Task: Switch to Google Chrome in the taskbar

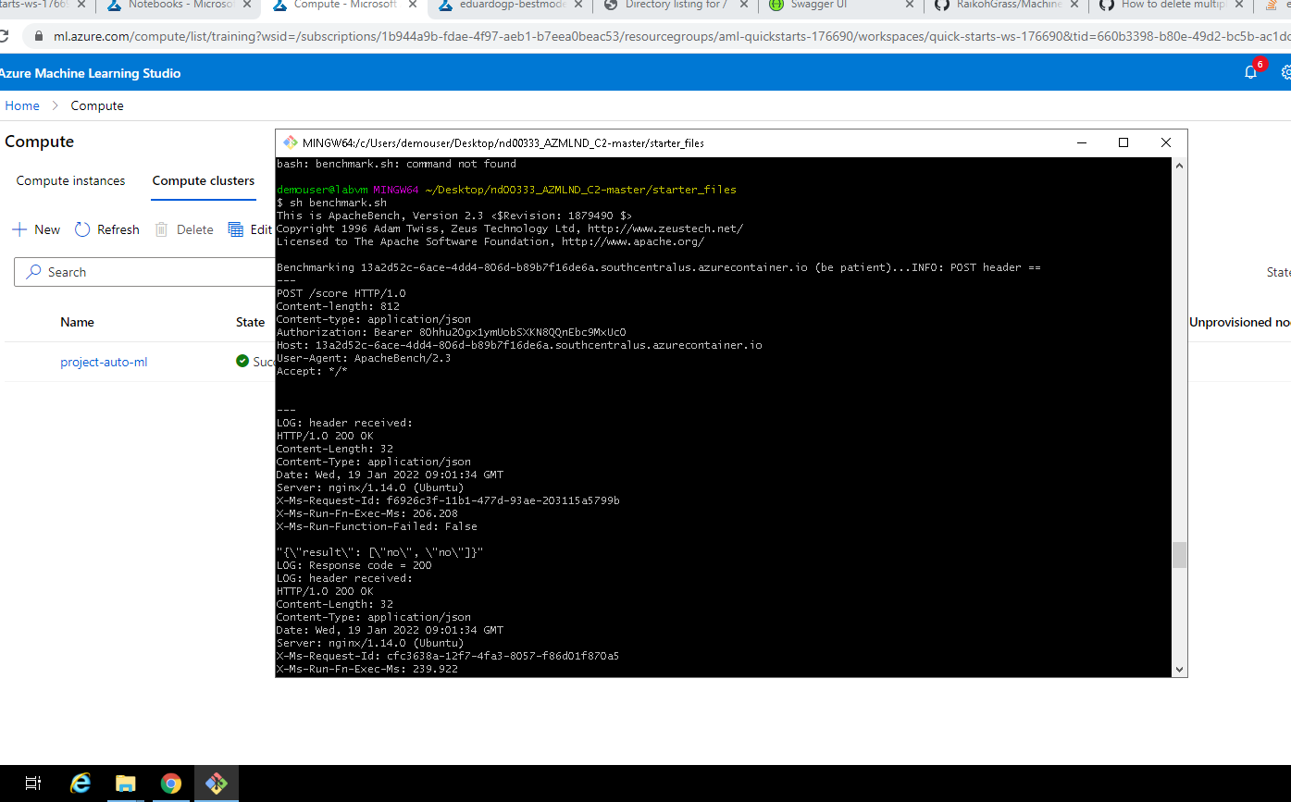Action: click(171, 783)
